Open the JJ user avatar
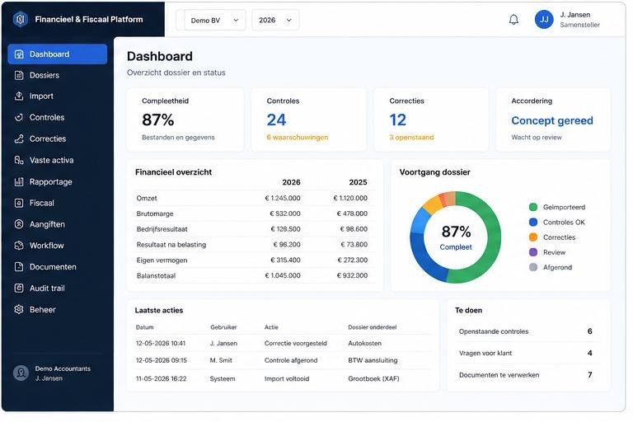Viewport: 633px width, 422px height. click(544, 20)
